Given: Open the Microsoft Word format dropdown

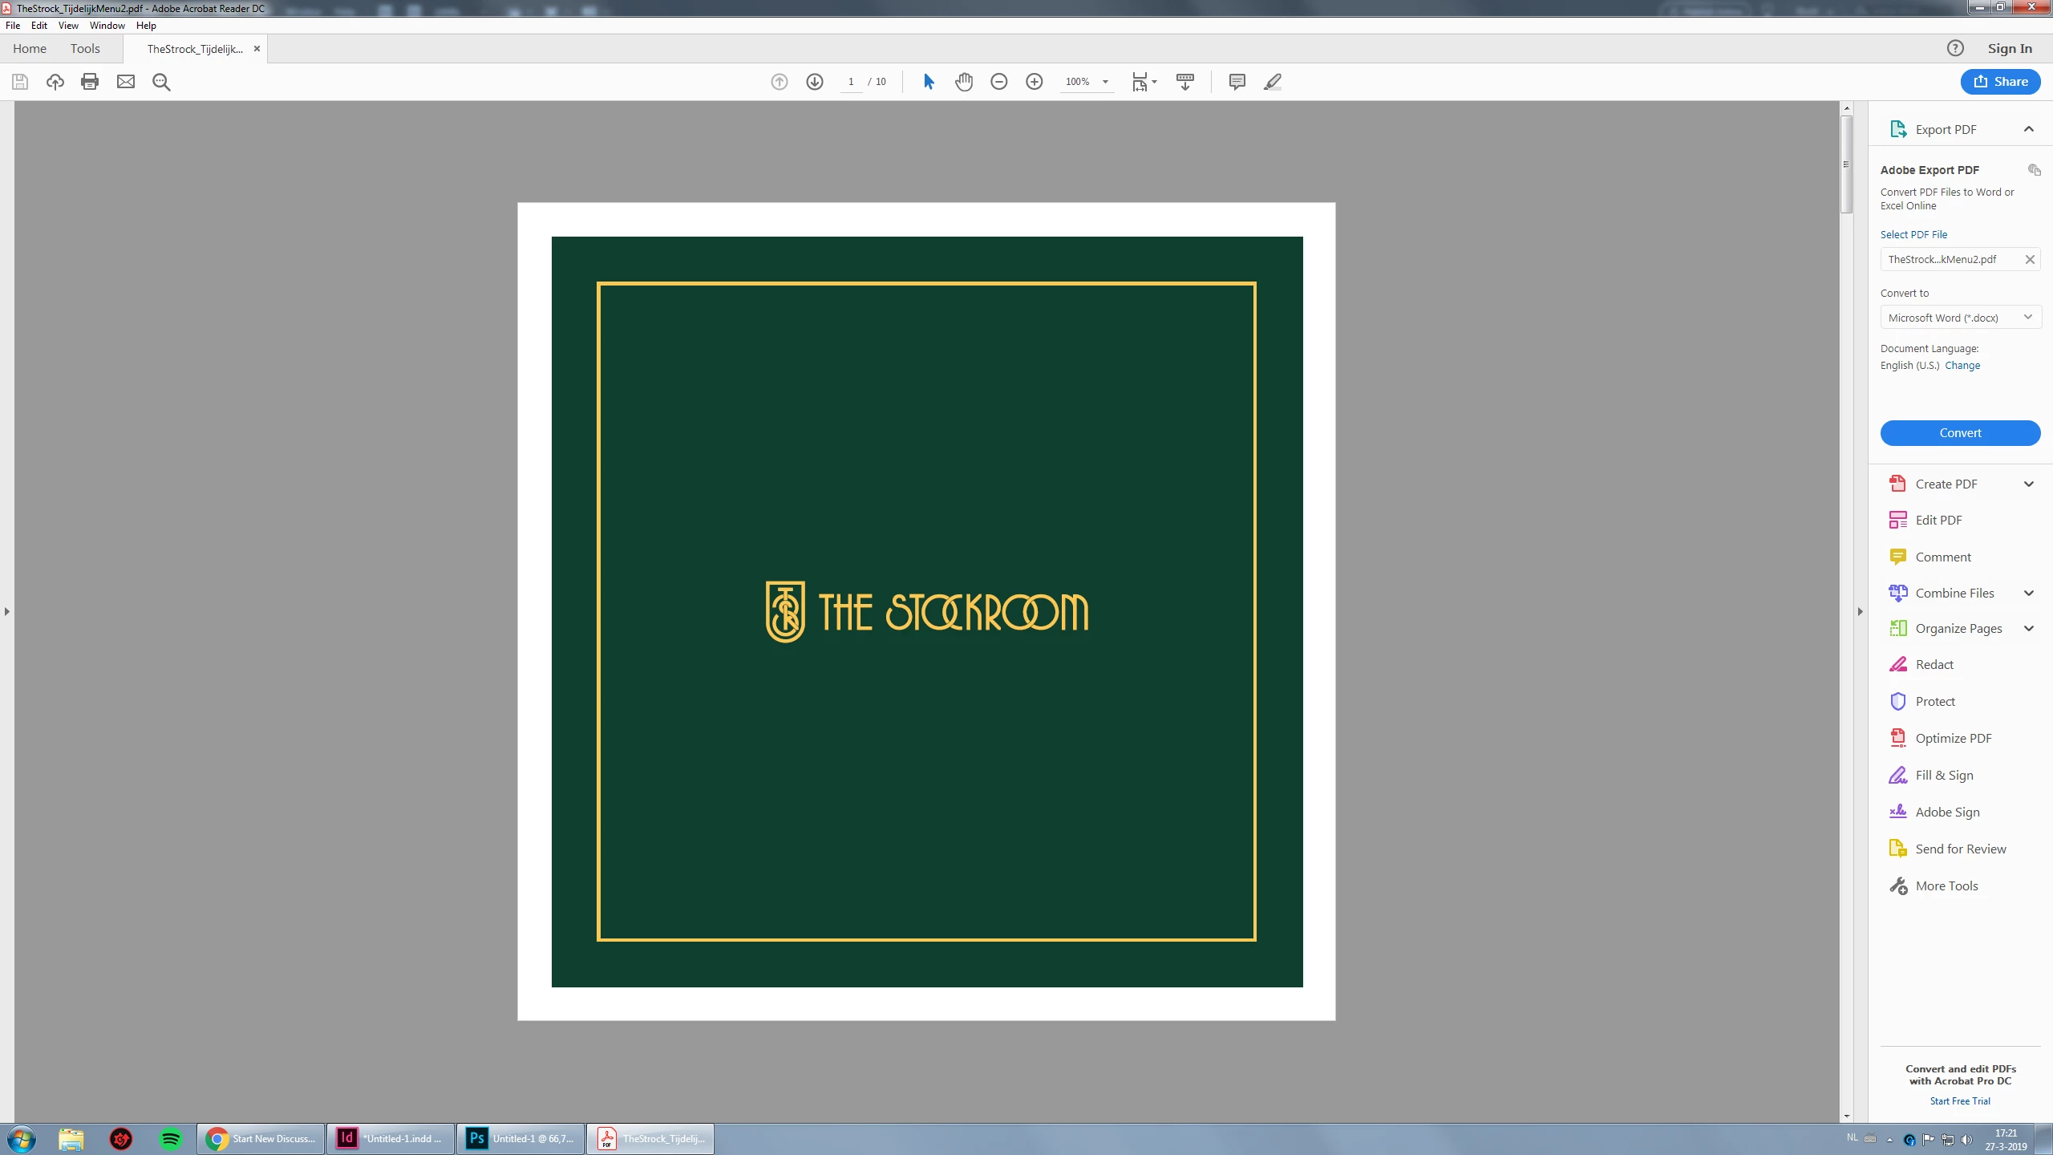Looking at the screenshot, I should coord(1959,318).
